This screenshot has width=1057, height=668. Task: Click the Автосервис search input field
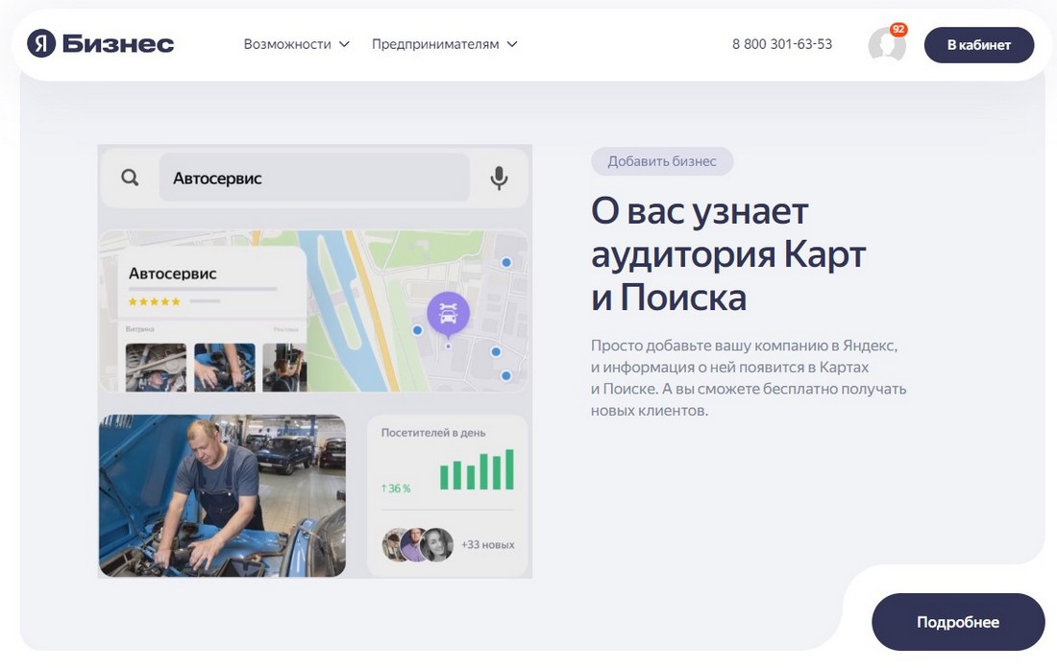click(x=314, y=178)
